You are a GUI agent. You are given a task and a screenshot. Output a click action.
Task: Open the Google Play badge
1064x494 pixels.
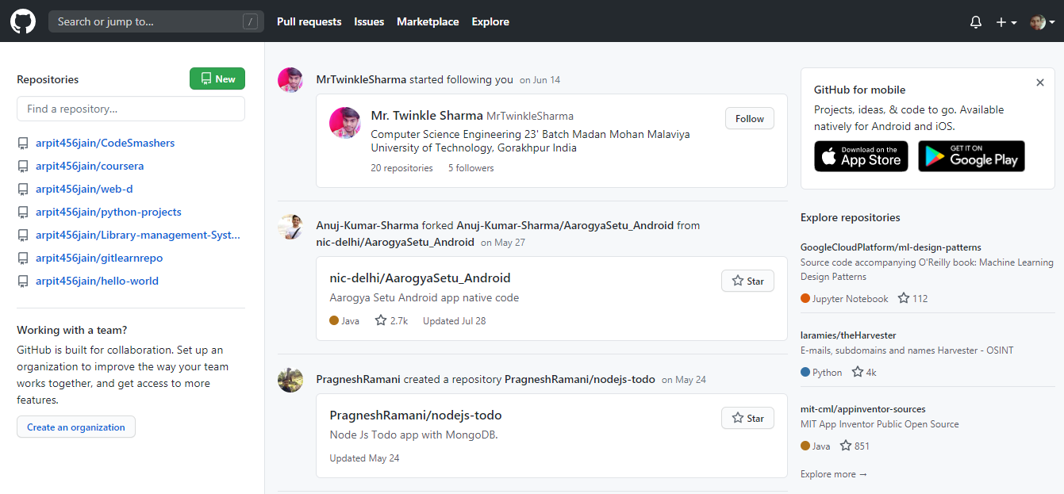click(x=971, y=156)
